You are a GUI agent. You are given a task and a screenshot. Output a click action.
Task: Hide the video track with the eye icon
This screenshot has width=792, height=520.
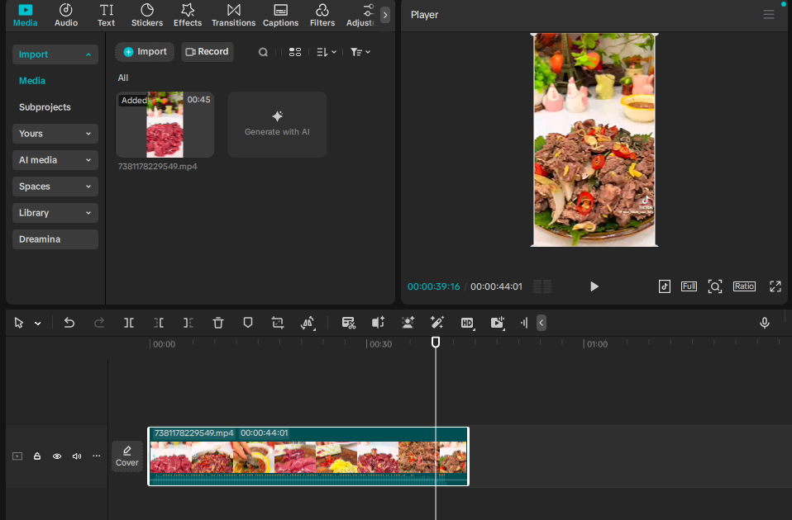click(x=57, y=456)
